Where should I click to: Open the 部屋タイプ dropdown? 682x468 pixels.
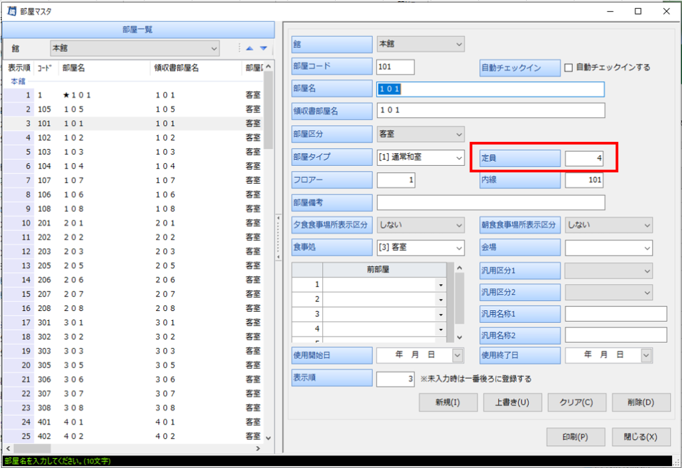[459, 158]
